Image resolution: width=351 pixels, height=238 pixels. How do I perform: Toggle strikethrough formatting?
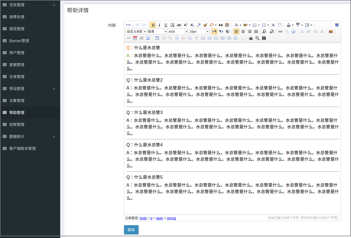click(x=179, y=25)
